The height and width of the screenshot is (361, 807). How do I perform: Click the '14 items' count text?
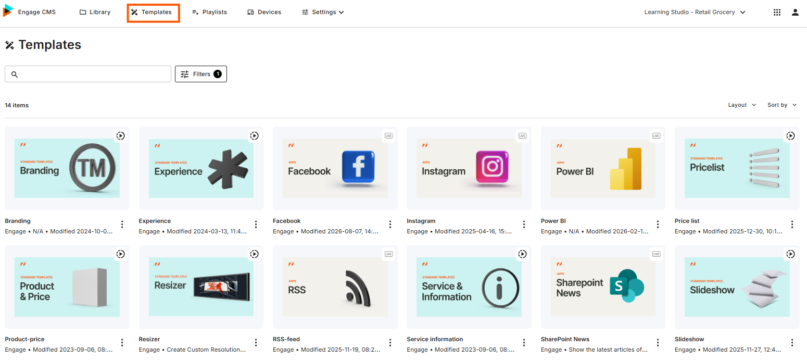point(17,105)
